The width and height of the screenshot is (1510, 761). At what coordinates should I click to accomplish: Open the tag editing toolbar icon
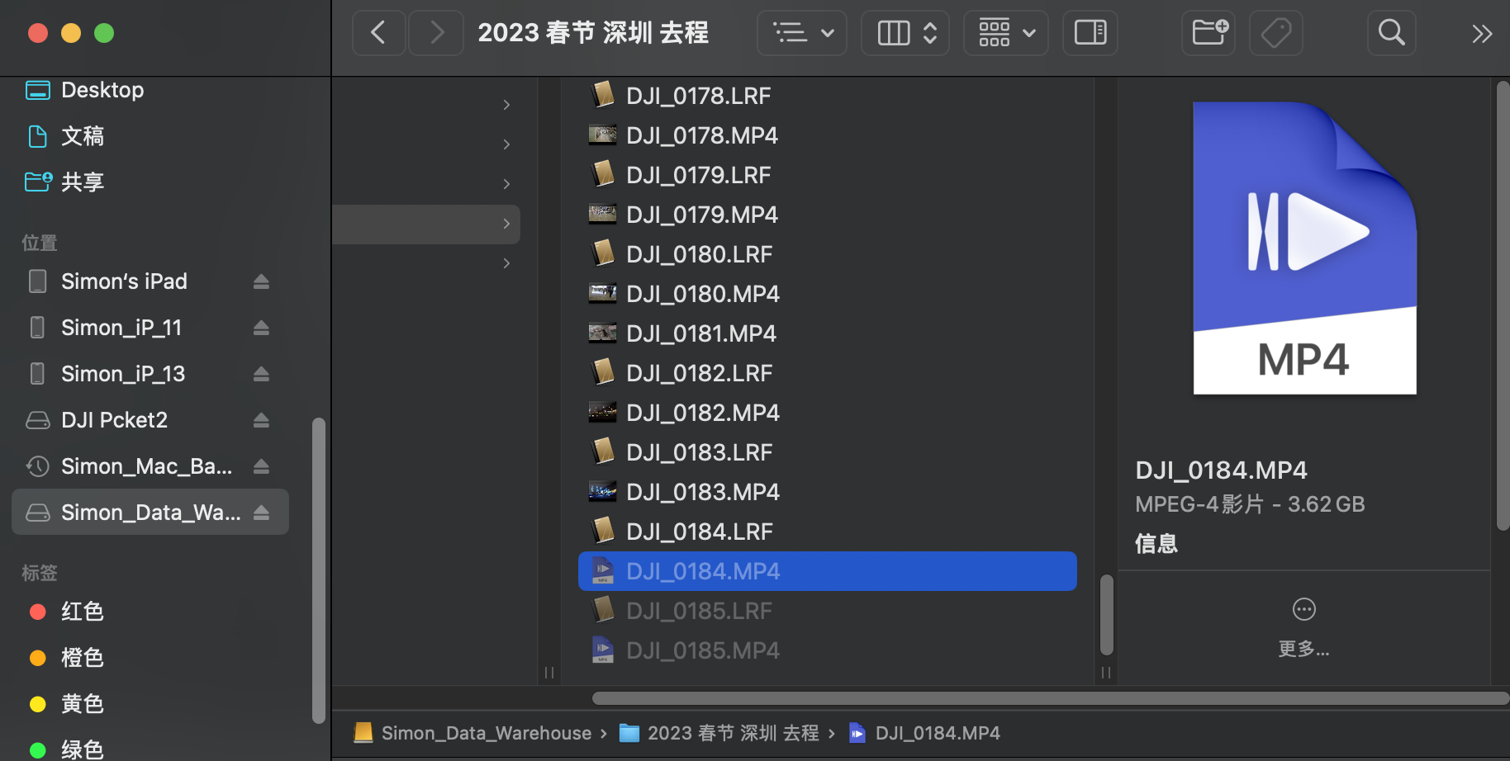[1276, 33]
